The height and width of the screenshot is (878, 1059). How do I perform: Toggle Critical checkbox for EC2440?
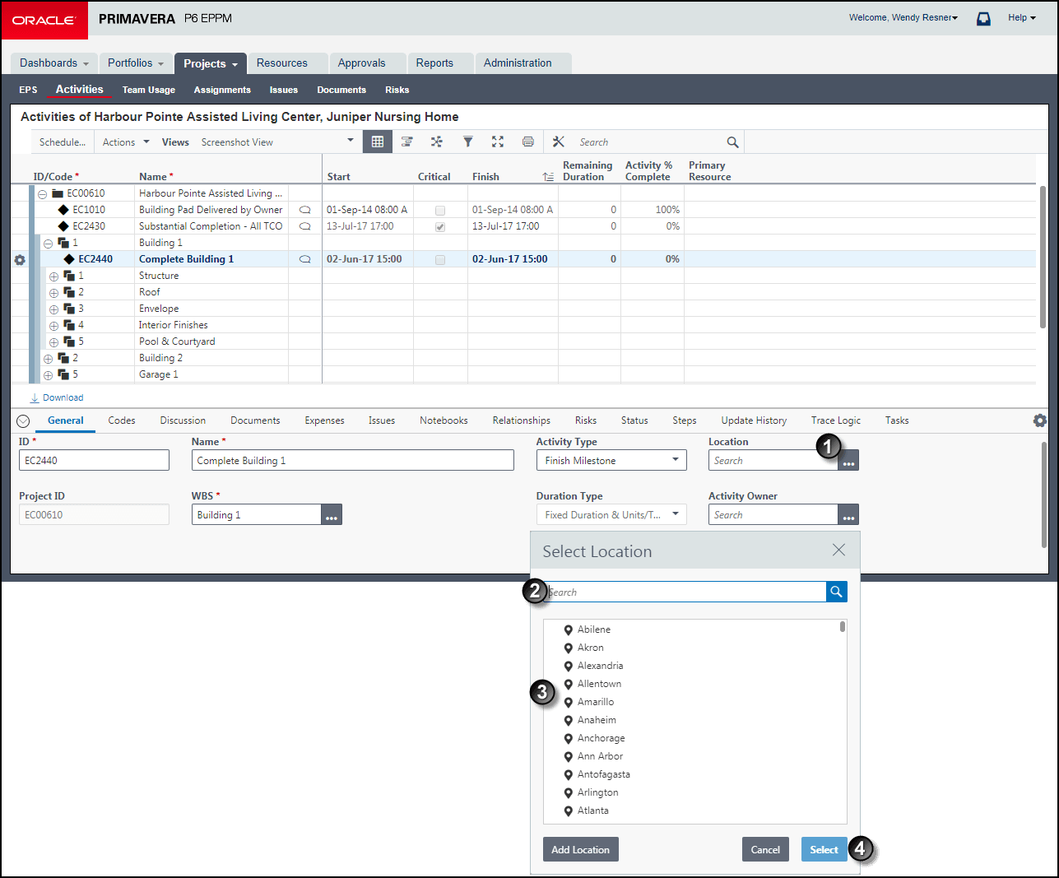tap(440, 260)
